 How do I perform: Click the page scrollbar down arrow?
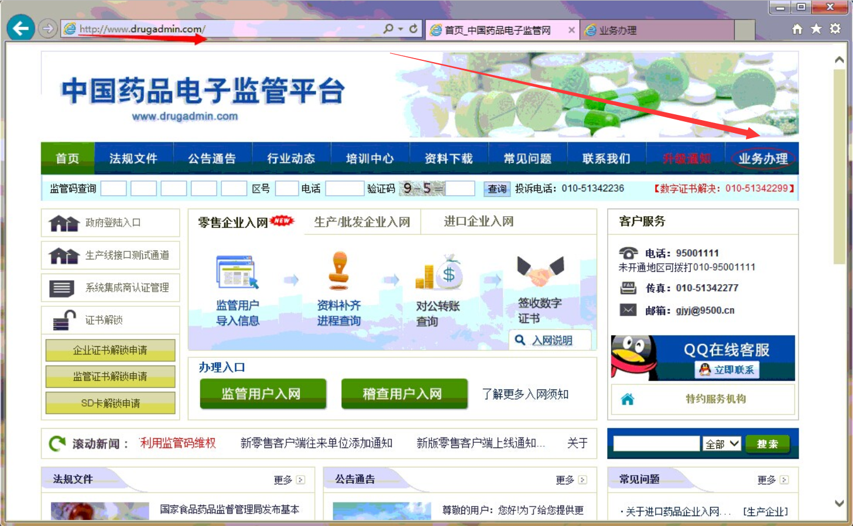839,503
